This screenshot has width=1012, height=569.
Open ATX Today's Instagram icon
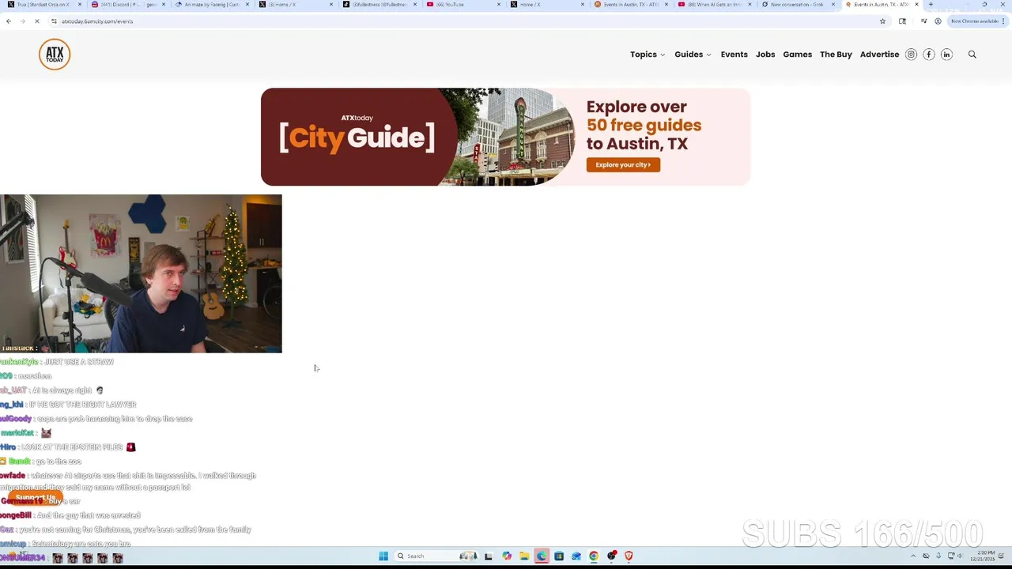911,55
